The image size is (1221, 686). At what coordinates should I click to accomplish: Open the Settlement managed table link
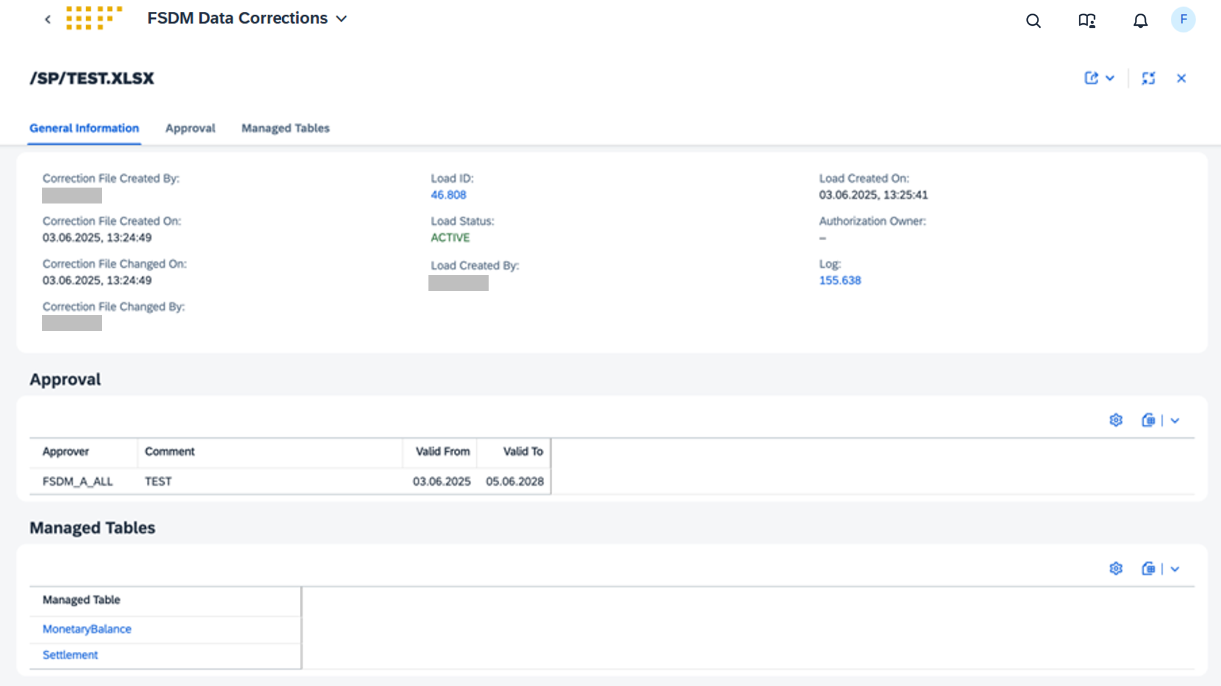[70, 655]
